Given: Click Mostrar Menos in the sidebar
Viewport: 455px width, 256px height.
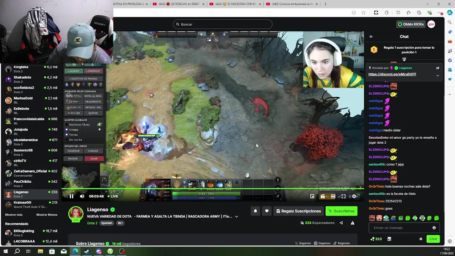Looking at the screenshot, I should (x=47, y=215).
